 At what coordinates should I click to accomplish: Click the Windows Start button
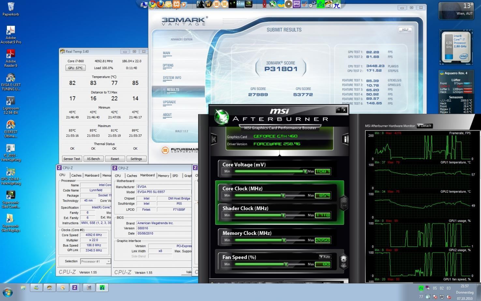[x=8, y=292]
